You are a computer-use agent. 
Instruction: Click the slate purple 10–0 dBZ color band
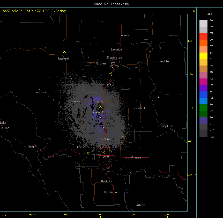pos(203,121)
